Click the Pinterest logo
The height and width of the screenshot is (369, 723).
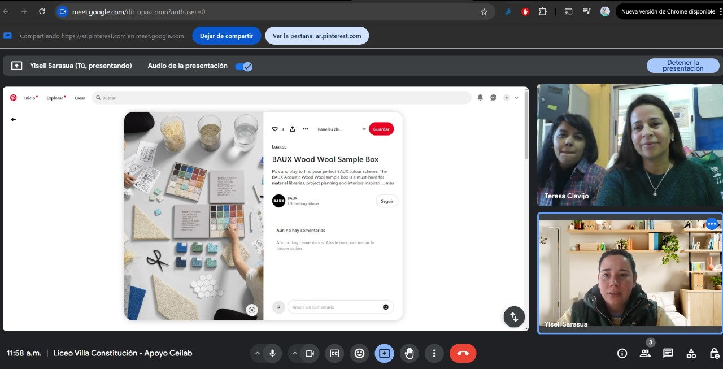pyautogui.click(x=13, y=98)
